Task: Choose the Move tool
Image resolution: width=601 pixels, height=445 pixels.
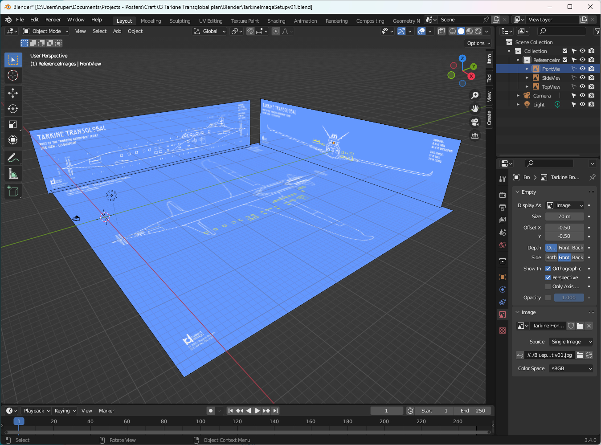Action: click(13, 93)
